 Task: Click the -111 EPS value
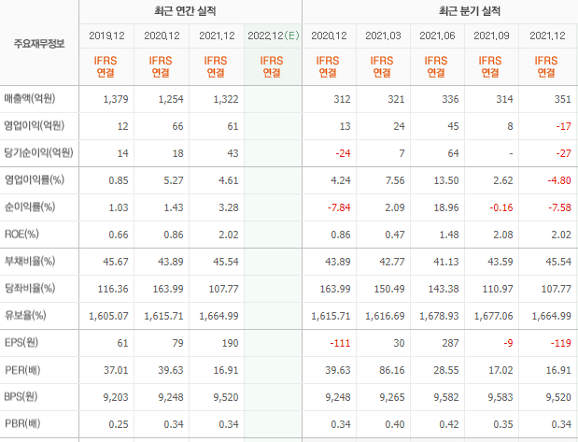point(340,343)
